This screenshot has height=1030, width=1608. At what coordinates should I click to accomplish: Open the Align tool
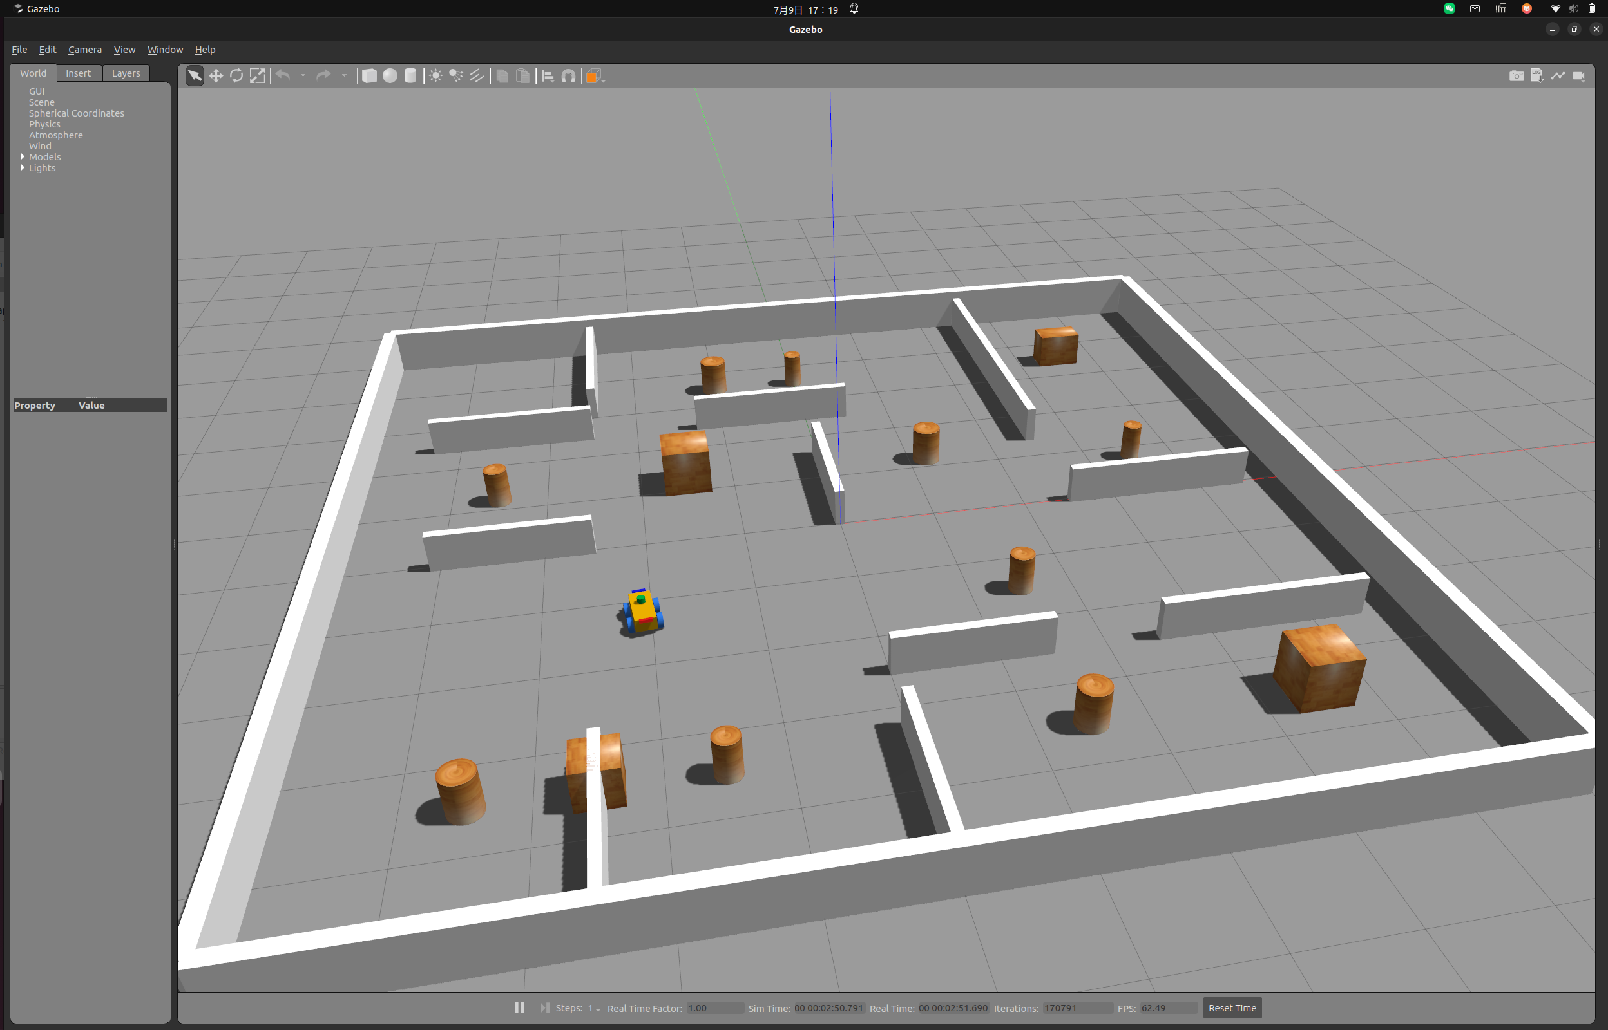point(548,75)
